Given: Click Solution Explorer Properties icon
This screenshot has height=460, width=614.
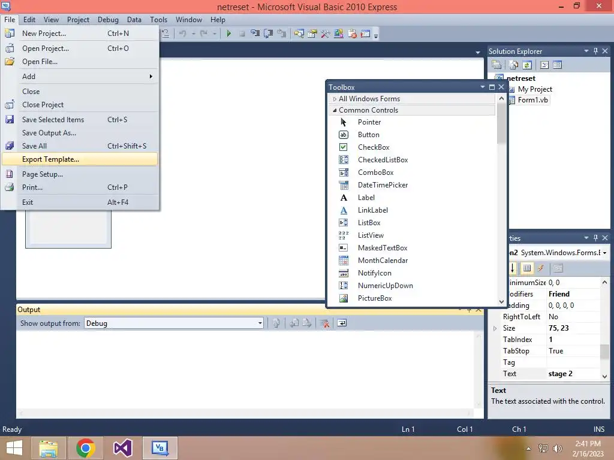Looking at the screenshot, I should [496, 65].
